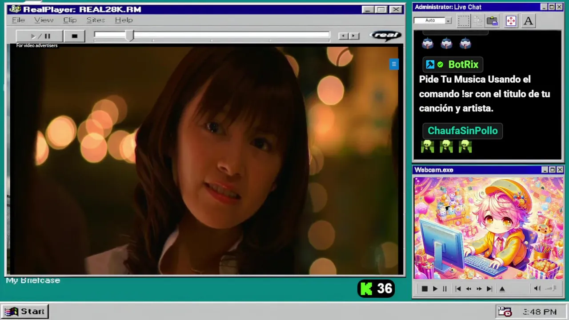Mute audio with the Webcam.exe speaker icon

tap(537, 288)
